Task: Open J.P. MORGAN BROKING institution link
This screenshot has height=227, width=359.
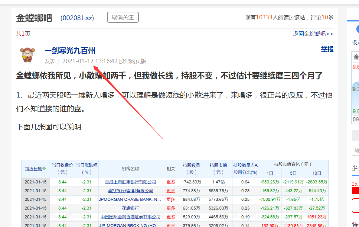Action: point(129,225)
